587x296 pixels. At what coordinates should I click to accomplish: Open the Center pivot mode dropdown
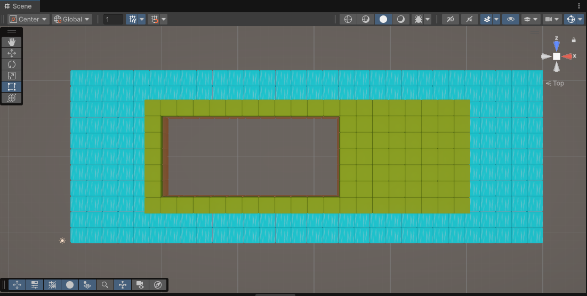coord(29,19)
